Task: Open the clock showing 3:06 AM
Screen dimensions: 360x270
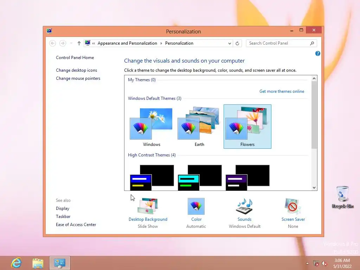Action: [342, 263]
